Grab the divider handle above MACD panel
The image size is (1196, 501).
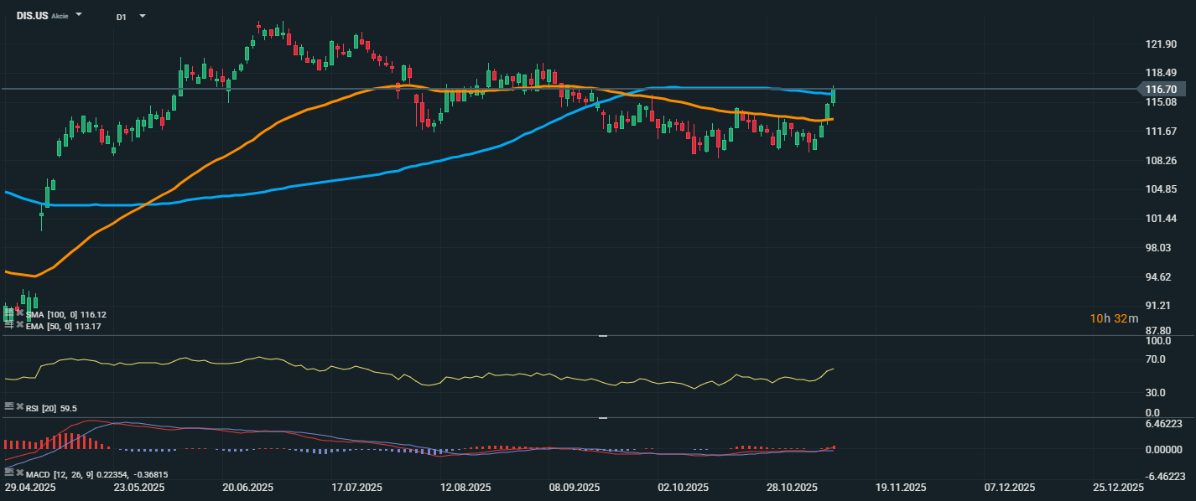click(601, 417)
